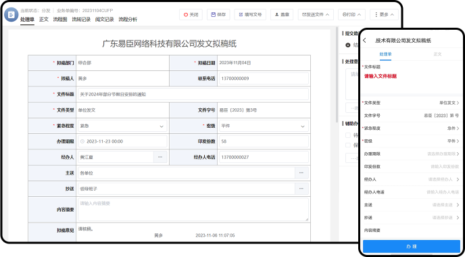Tap the chevron on phone 抄送 row
Screen dimensions: 465x257
click(x=458, y=218)
